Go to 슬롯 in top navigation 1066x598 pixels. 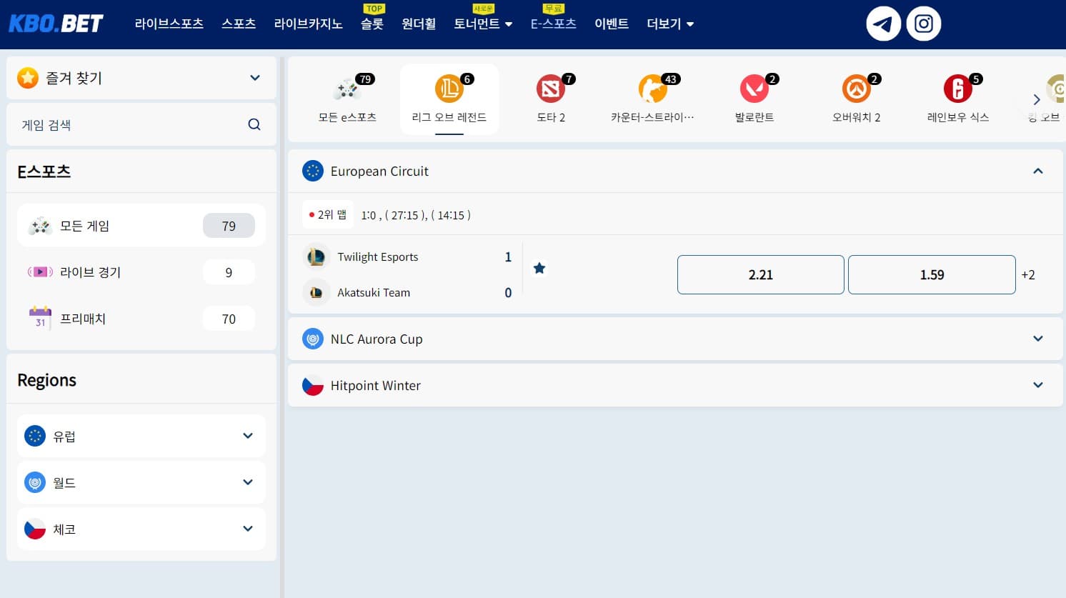pos(372,24)
